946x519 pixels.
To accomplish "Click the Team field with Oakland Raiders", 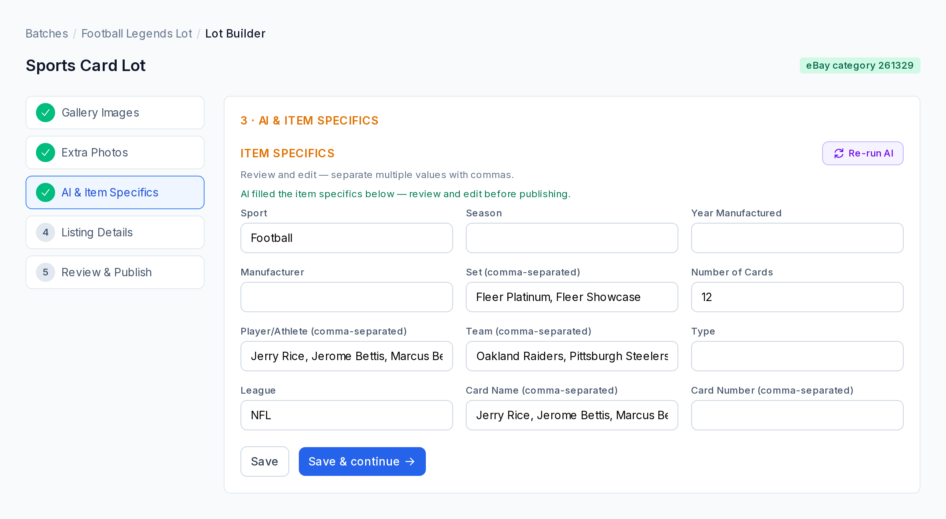I will [x=572, y=356].
